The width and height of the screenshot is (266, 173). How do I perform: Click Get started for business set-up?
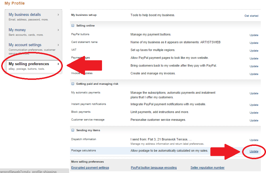(x=251, y=16)
